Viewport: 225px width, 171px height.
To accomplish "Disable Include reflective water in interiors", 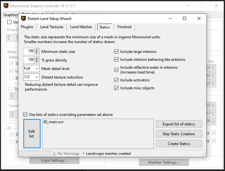I will pyautogui.click(x=116, y=70).
